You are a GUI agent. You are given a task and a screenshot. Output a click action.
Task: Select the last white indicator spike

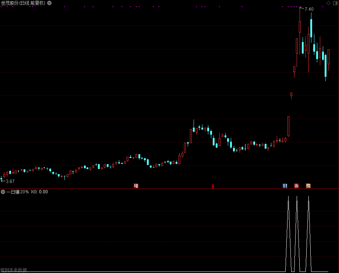coord(308,234)
